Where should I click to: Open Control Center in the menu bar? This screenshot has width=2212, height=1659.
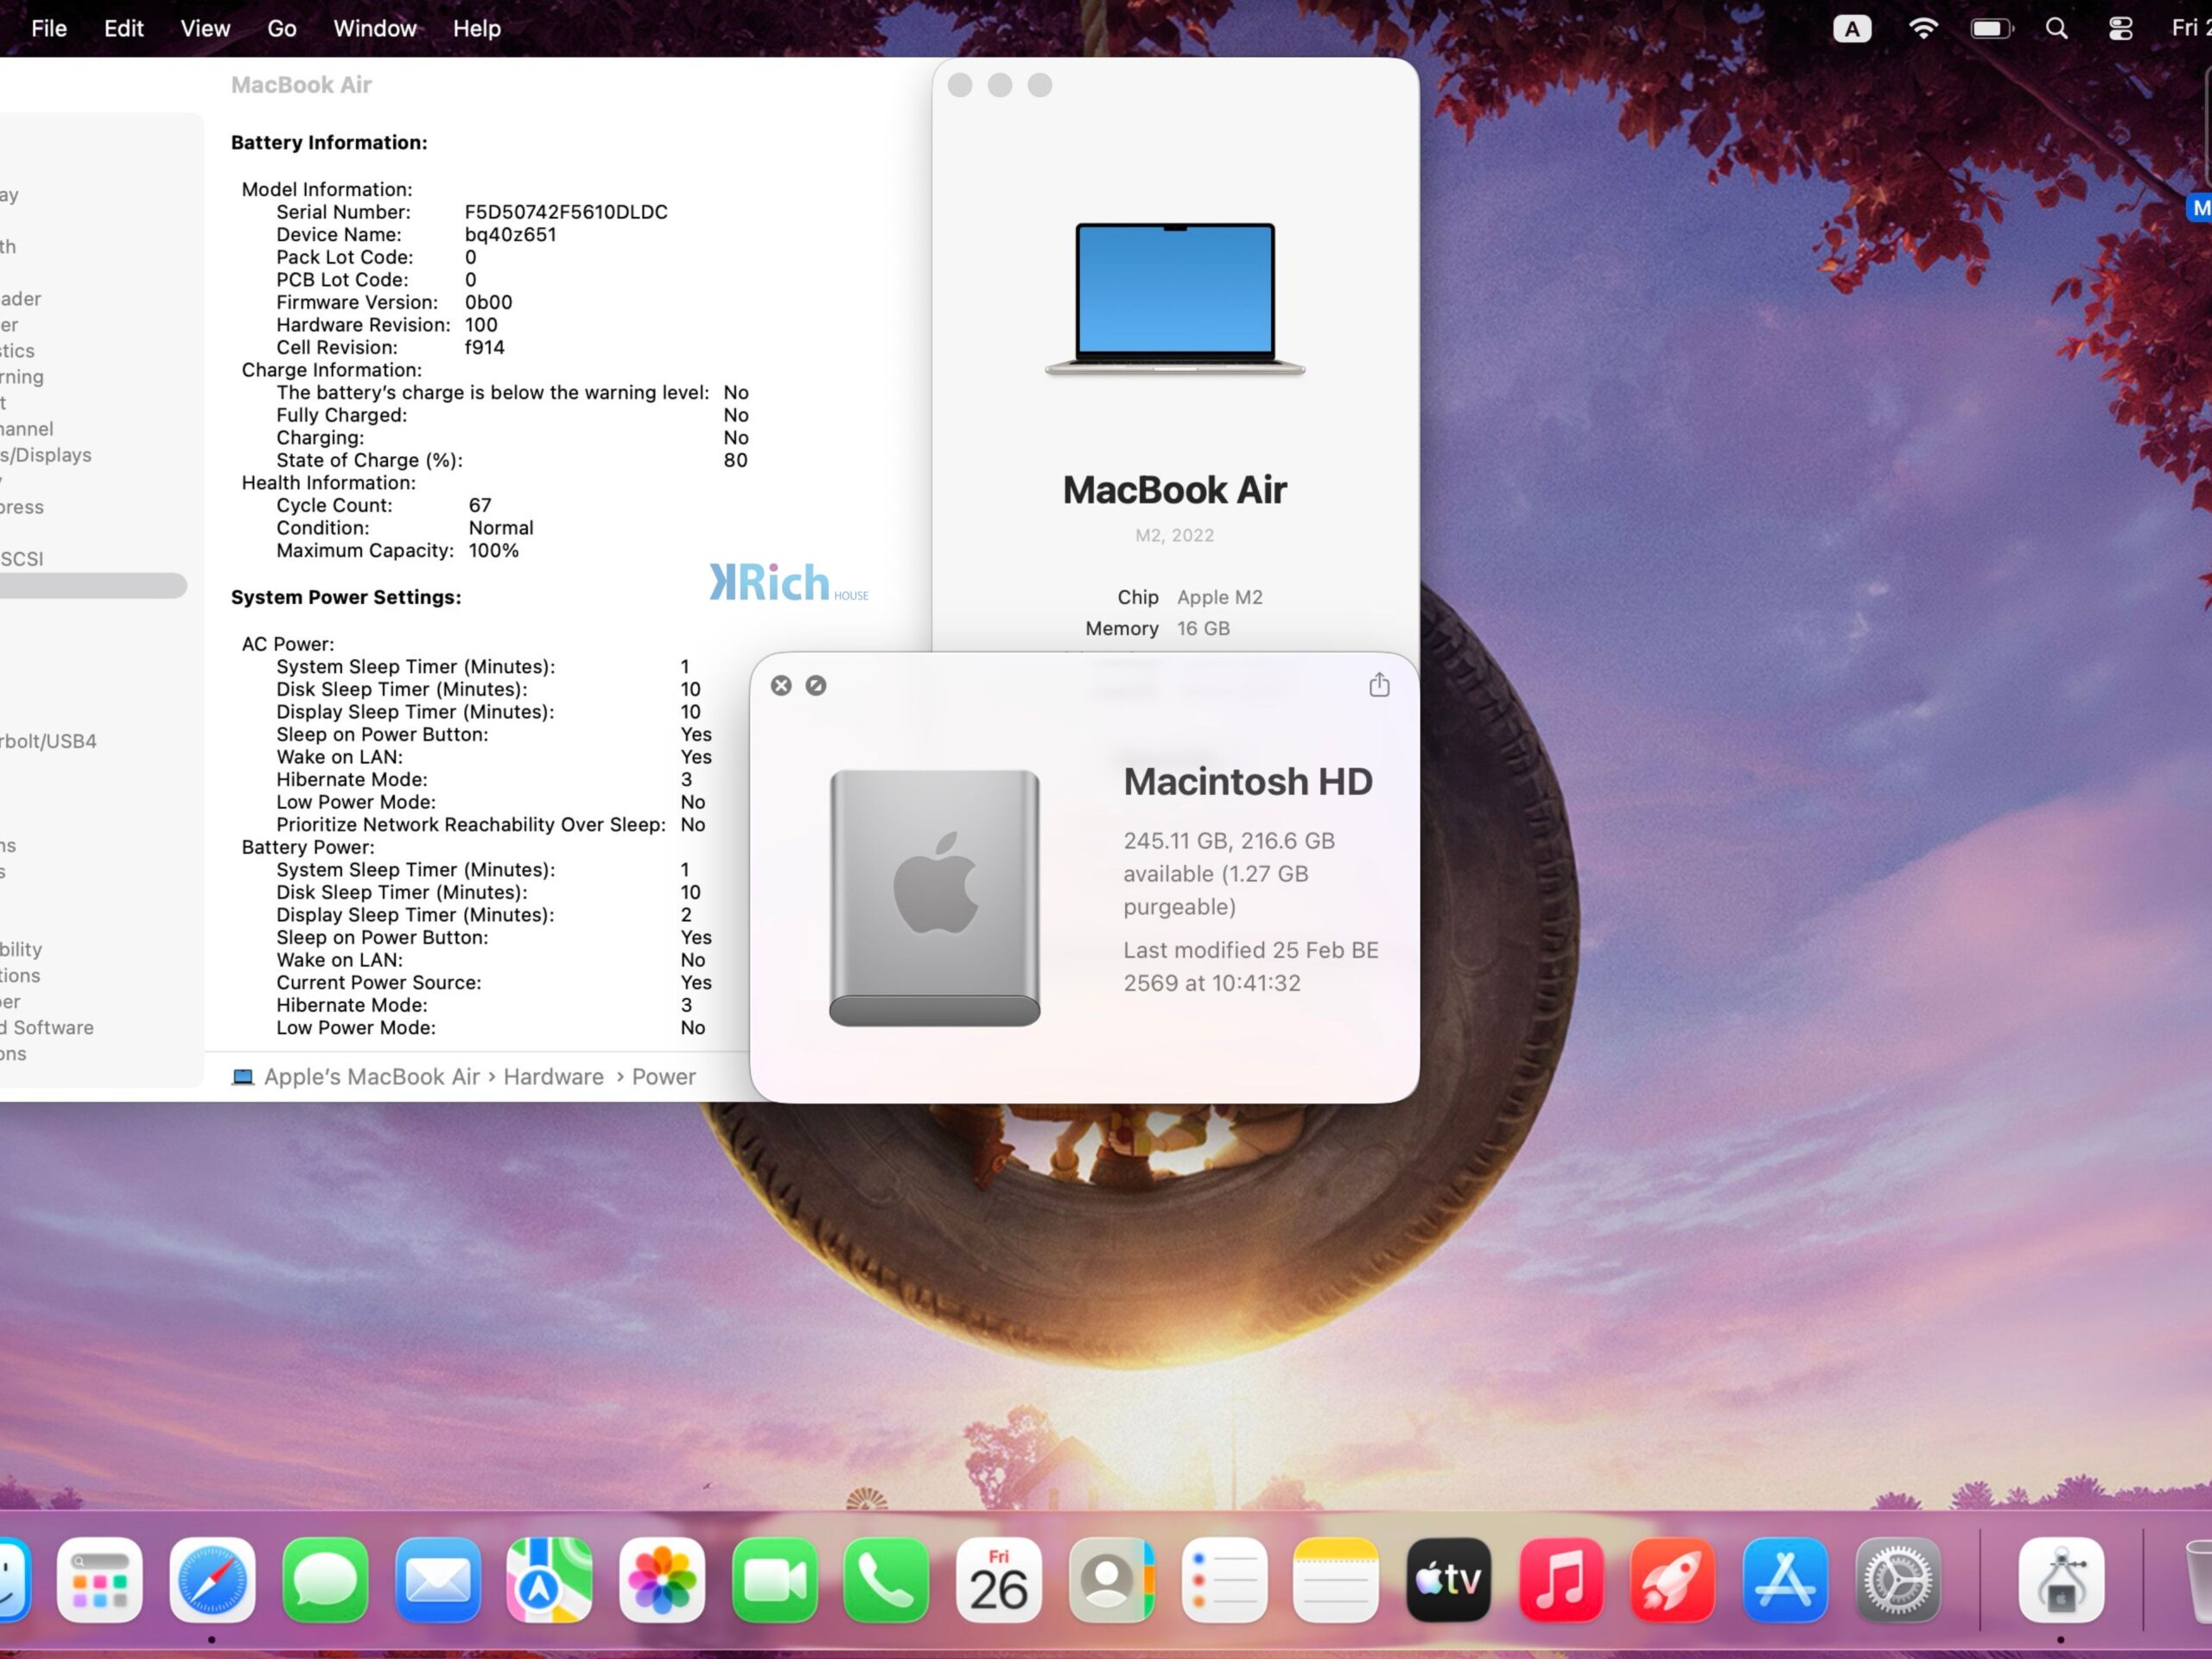[x=2121, y=28]
